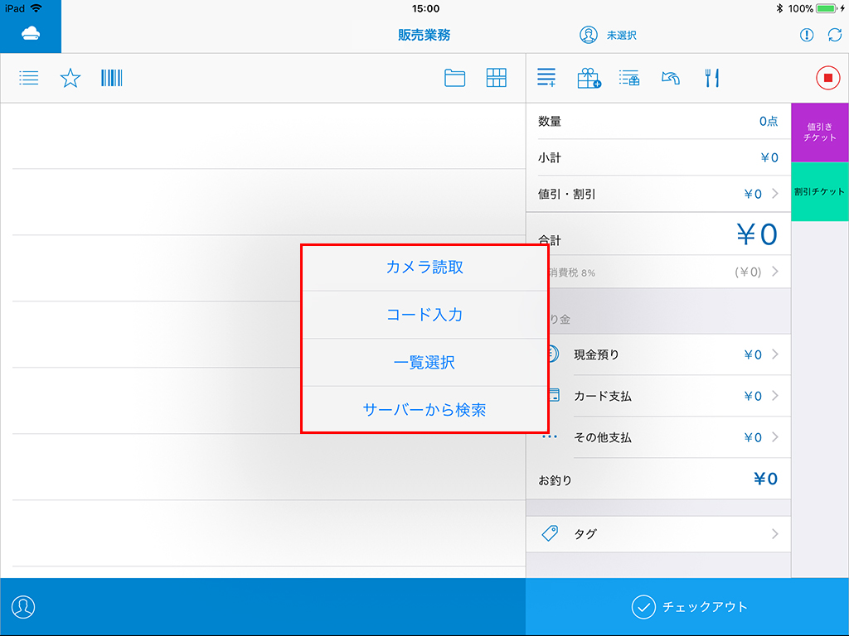Choose コード入力 from popup menu
Screen dimensions: 849x636
point(424,315)
